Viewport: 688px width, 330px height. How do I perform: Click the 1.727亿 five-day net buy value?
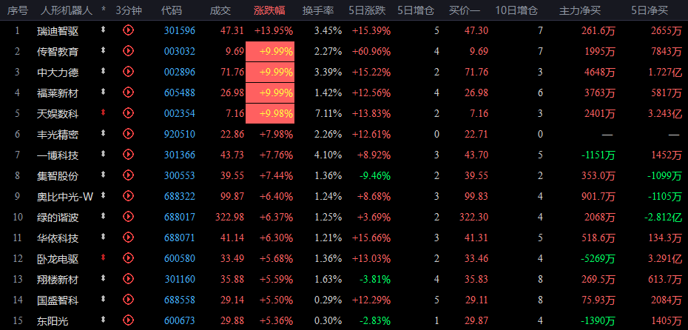(x=665, y=72)
